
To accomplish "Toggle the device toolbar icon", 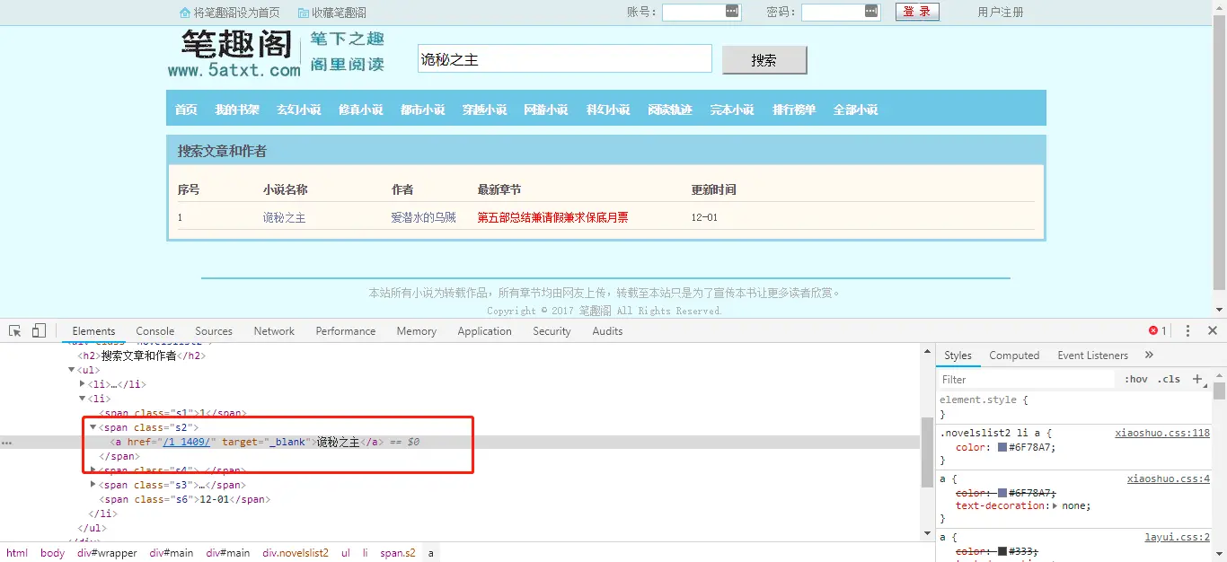I will [39, 330].
